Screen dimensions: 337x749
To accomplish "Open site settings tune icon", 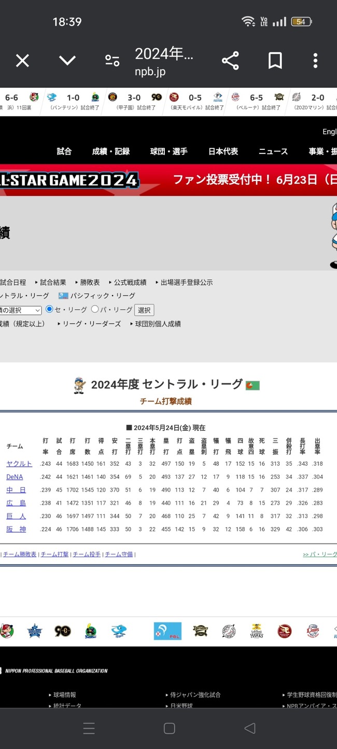I will [x=112, y=61].
